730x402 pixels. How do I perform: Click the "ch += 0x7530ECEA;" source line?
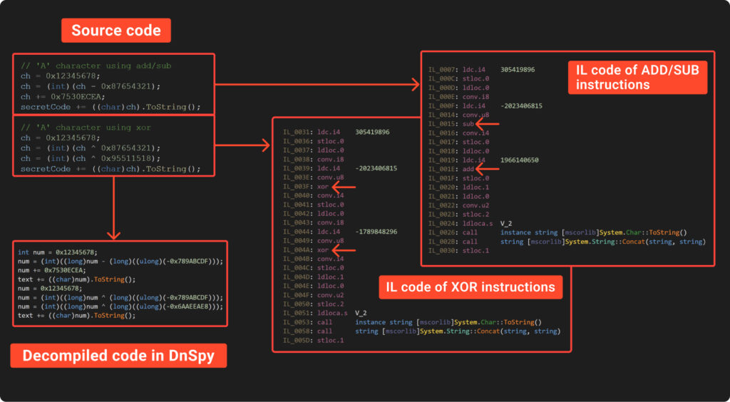click(63, 97)
